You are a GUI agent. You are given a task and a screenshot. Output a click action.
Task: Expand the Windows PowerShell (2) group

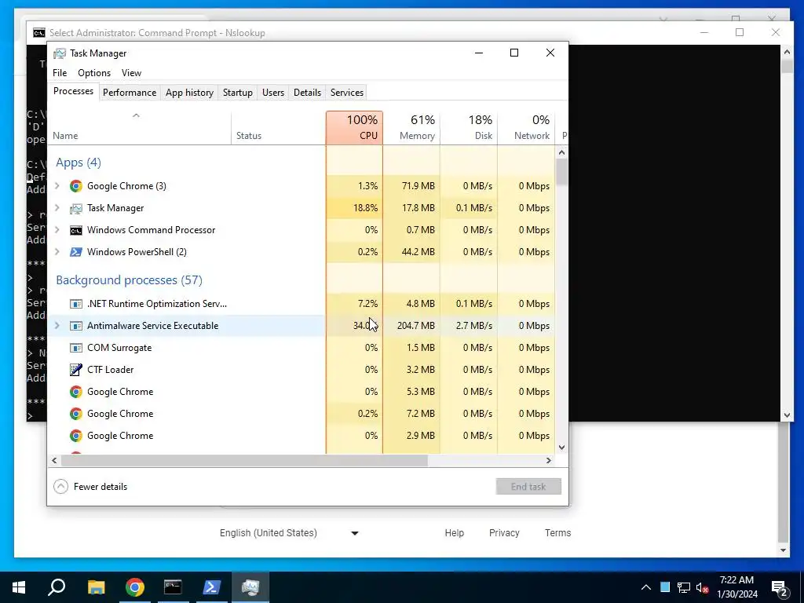pyautogui.click(x=57, y=252)
